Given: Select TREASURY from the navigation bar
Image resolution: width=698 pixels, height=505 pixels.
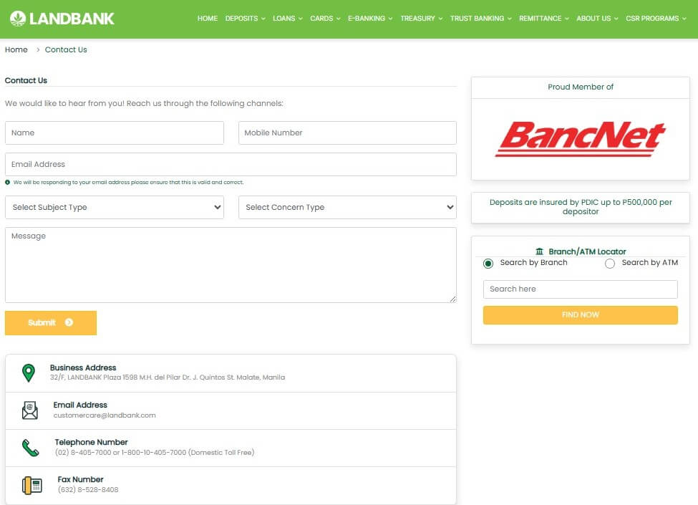Looking at the screenshot, I should [418, 19].
